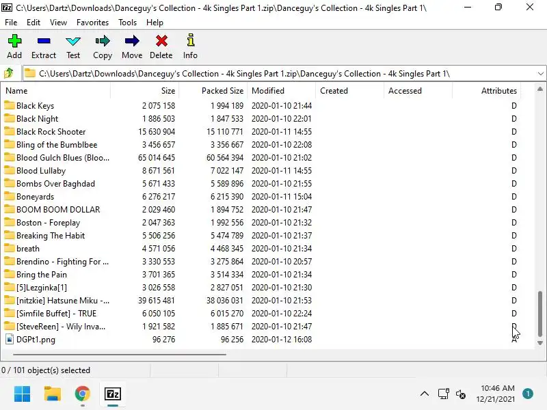Open the Tools menu
Screen dimensions: 547x410
coord(127,23)
